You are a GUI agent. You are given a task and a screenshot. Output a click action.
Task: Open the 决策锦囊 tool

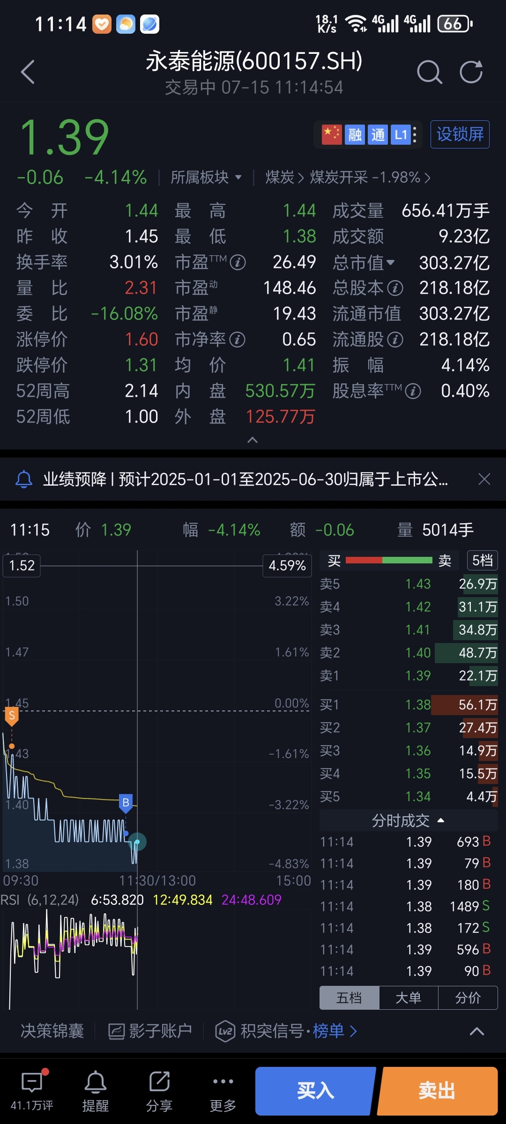point(52,1031)
